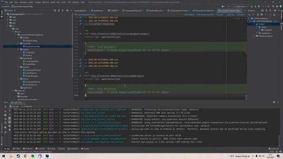Click the Examples link
The height and width of the screenshot is (159, 283).
[241, 15]
